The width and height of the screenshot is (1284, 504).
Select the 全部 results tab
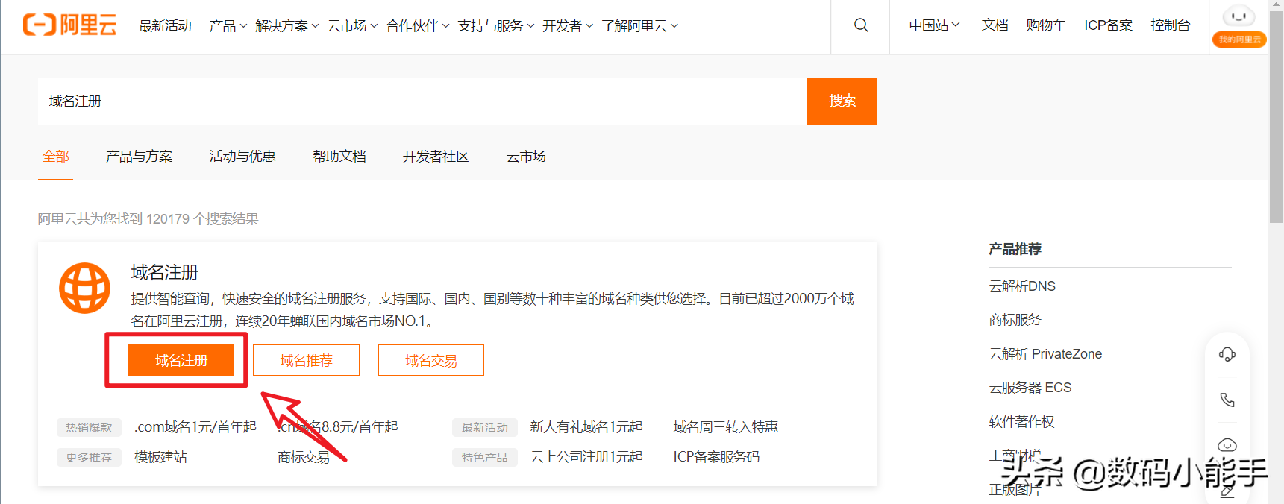[55, 157]
